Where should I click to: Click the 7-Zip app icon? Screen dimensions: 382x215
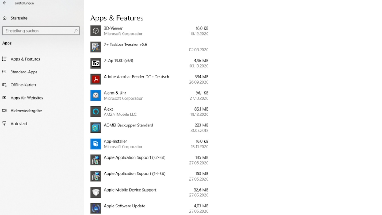point(96,63)
